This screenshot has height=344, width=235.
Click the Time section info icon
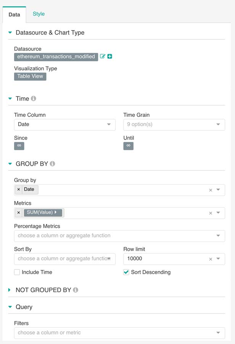(34, 99)
